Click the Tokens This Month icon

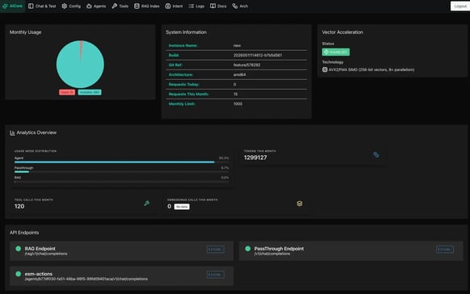(376, 154)
